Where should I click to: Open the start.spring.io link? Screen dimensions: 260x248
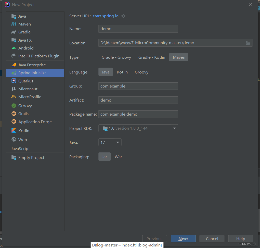[x=106, y=16]
